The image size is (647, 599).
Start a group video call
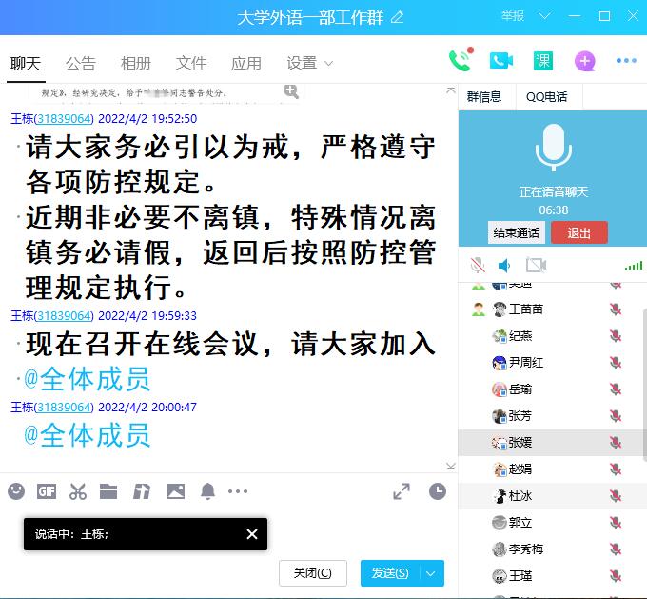(501, 62)
